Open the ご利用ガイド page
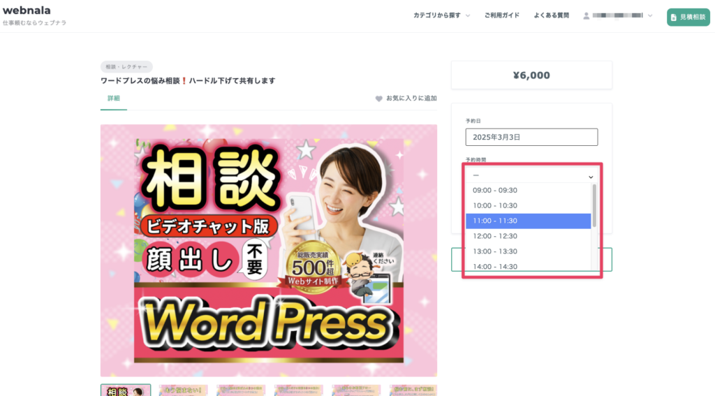This screenshot has width=715, height=396. (501, 15)
